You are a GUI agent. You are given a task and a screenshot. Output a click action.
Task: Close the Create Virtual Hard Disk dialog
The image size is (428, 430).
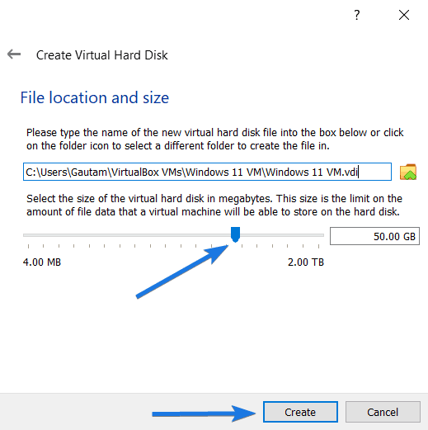[404, 15]
